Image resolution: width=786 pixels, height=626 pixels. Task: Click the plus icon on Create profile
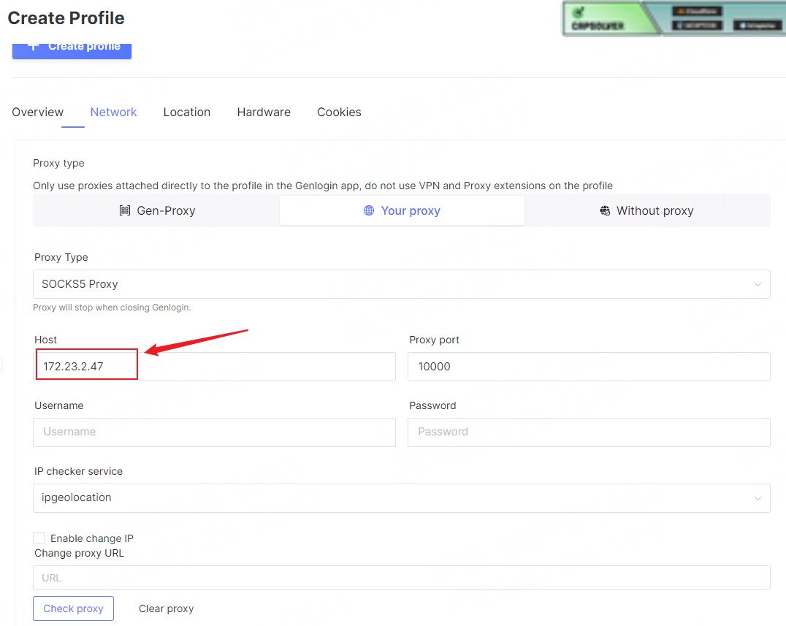click(x=33, y=46)
